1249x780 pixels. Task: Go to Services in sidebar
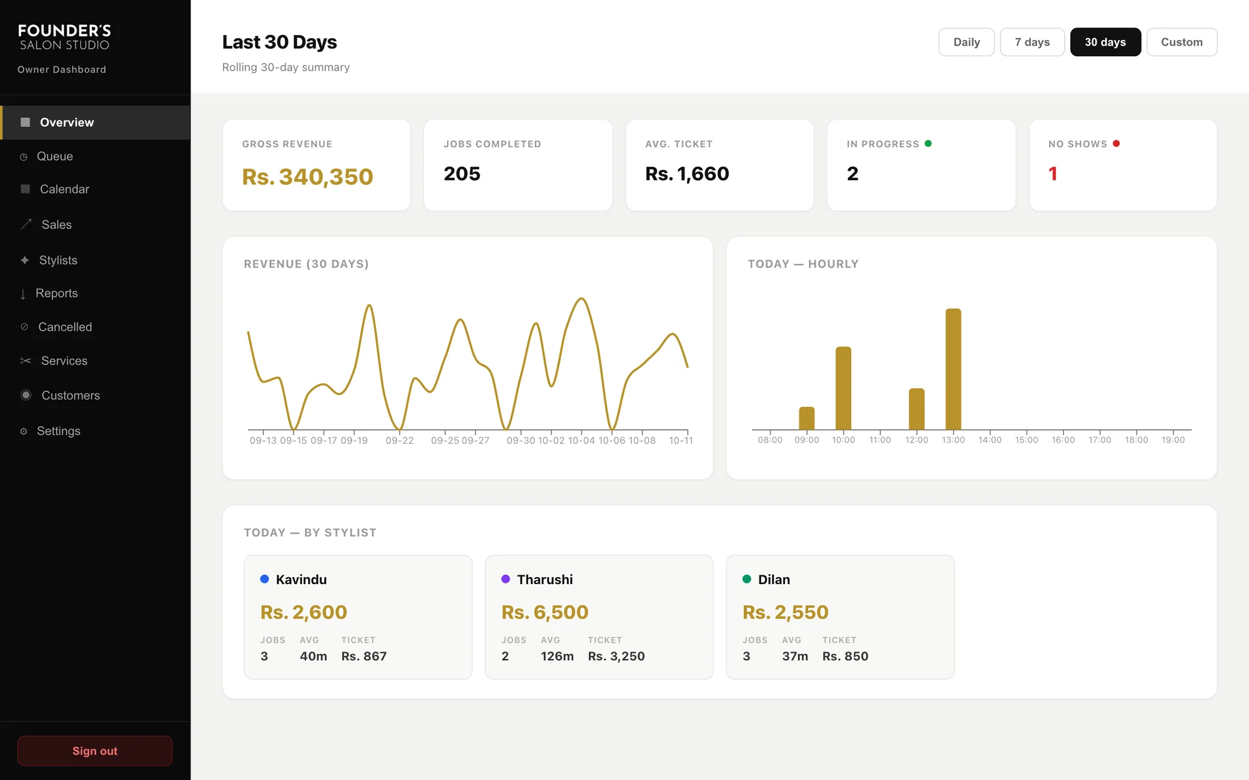pos(96,361)
